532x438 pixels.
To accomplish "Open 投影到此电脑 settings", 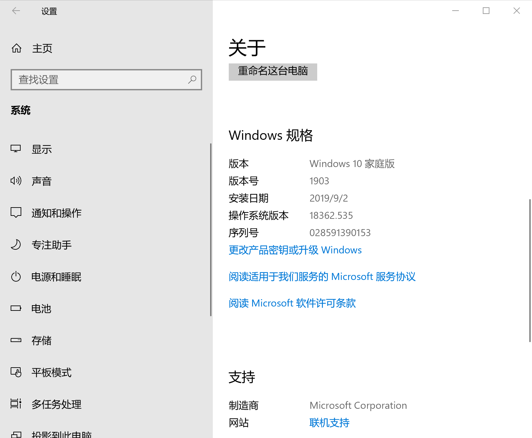I will click(x=62, y=434).
